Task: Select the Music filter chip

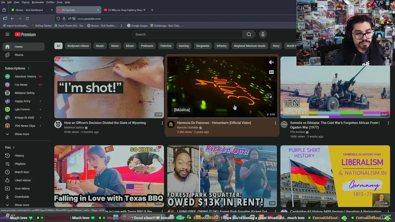Action: click(x=100, y=46)
